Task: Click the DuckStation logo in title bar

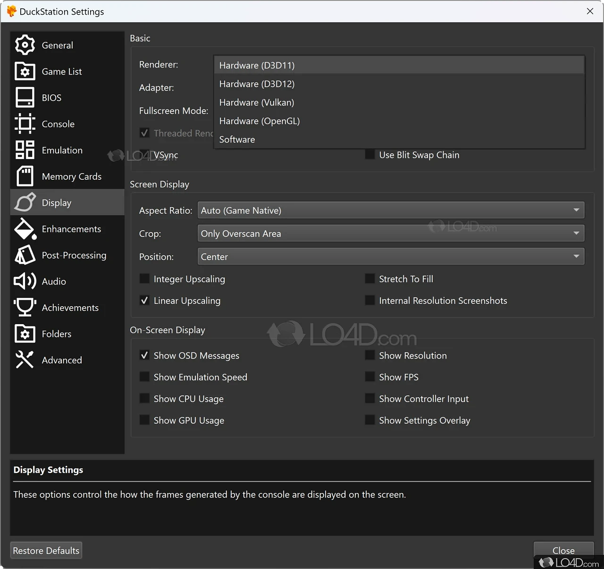Action: point(11,11)
